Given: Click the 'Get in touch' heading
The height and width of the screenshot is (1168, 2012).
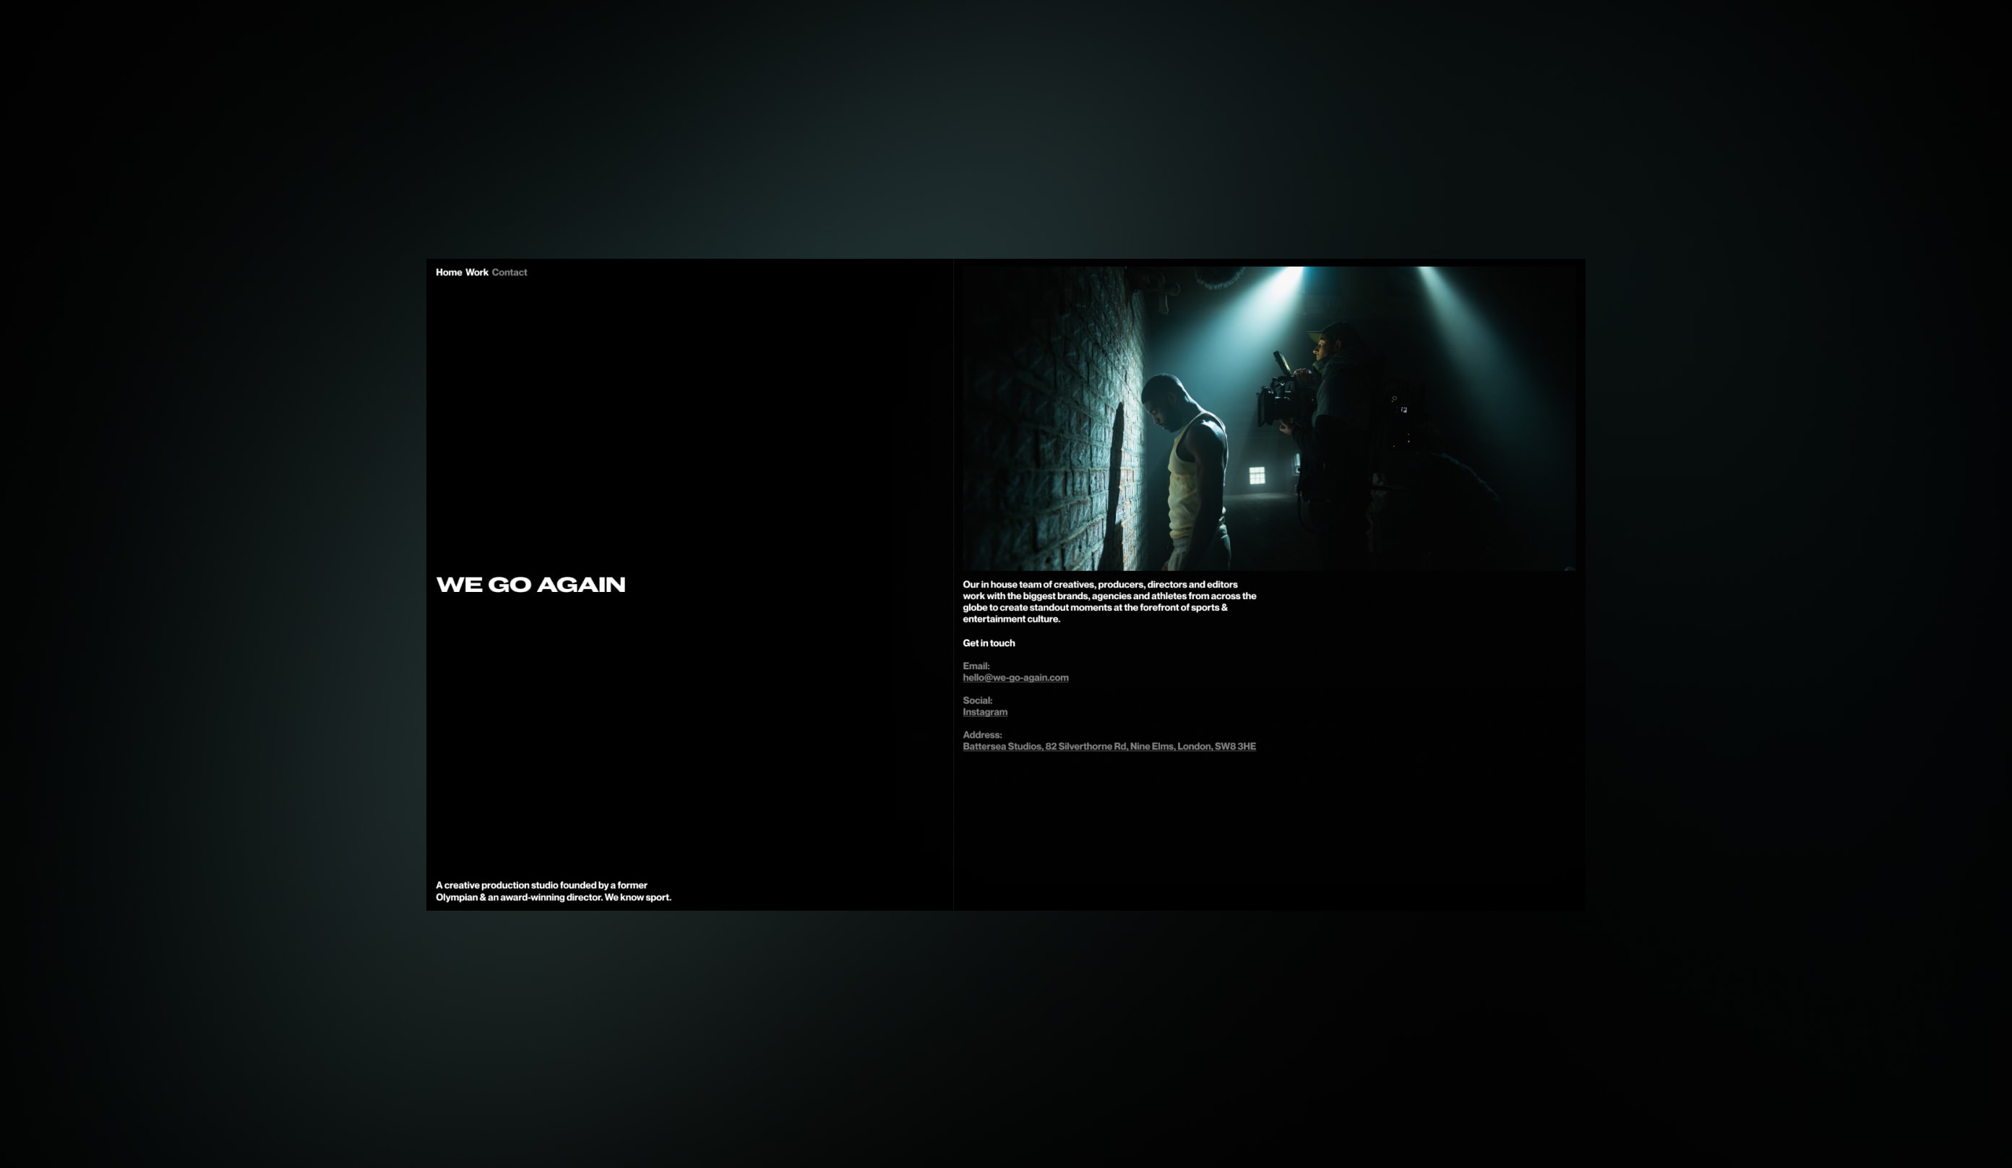Looking at the screenshot, I should pyautogui.click(x=989, y=643).
